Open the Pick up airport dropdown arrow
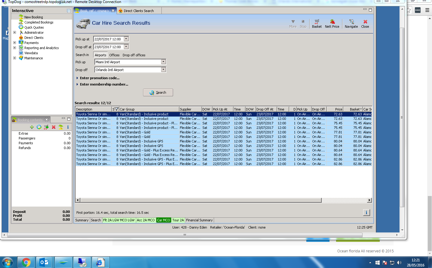432x268 pixels. [x=163, y=62]
